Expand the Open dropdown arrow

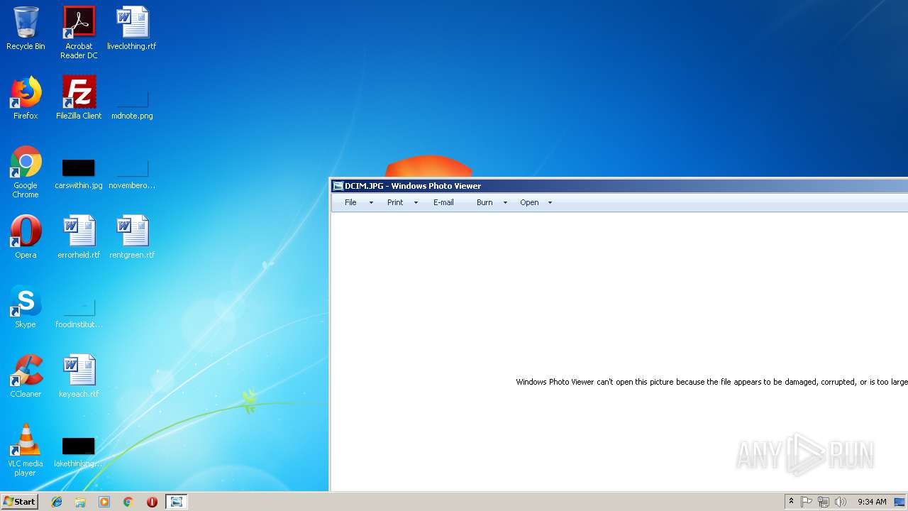[550, 203]
